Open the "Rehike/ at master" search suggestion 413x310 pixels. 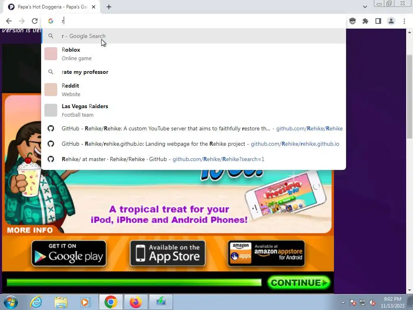194,159
